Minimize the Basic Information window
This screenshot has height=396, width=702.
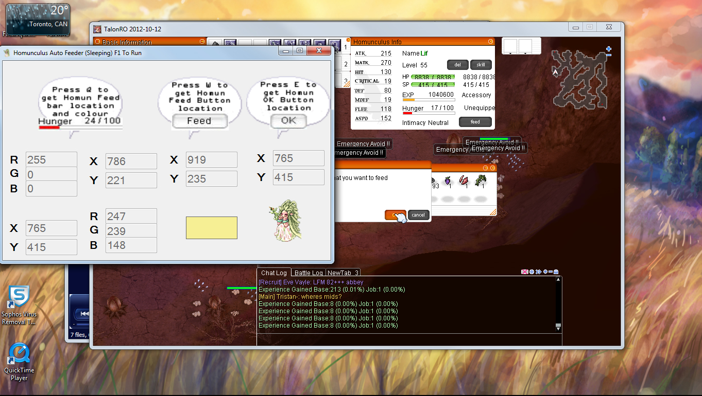202,42
